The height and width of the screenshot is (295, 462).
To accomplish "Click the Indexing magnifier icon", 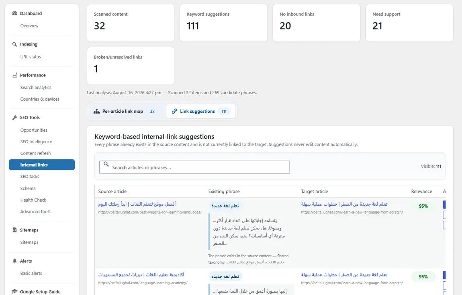I will tap(14, 44).
